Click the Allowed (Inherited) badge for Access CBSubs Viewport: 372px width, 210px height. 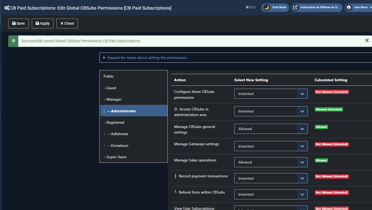pyautogui.click(x=329, y=109)
